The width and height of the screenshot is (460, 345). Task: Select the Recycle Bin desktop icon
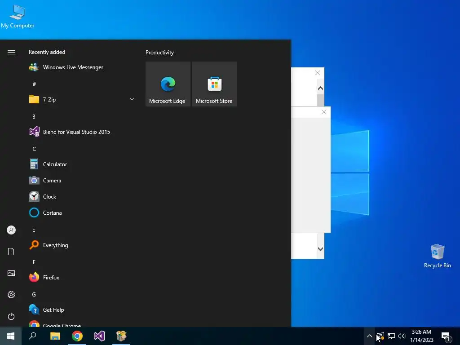437,256
